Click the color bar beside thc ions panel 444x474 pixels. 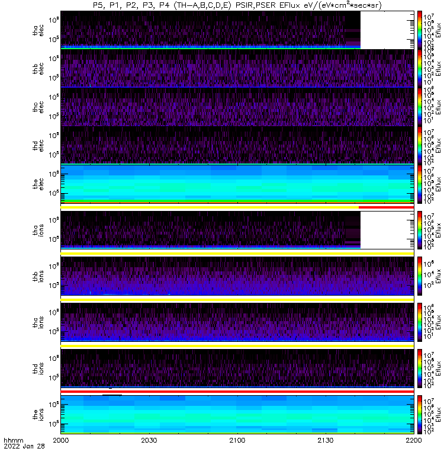[x=420, y=322]
